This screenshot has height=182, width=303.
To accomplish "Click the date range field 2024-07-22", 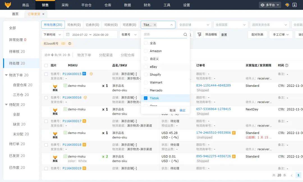I will (80, 35).
